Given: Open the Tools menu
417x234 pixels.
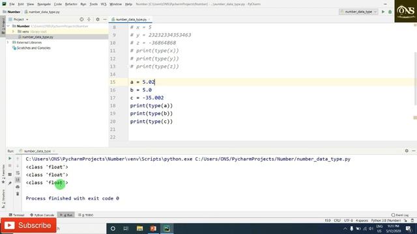Looking at the screenshot, I should pos(93,4).
